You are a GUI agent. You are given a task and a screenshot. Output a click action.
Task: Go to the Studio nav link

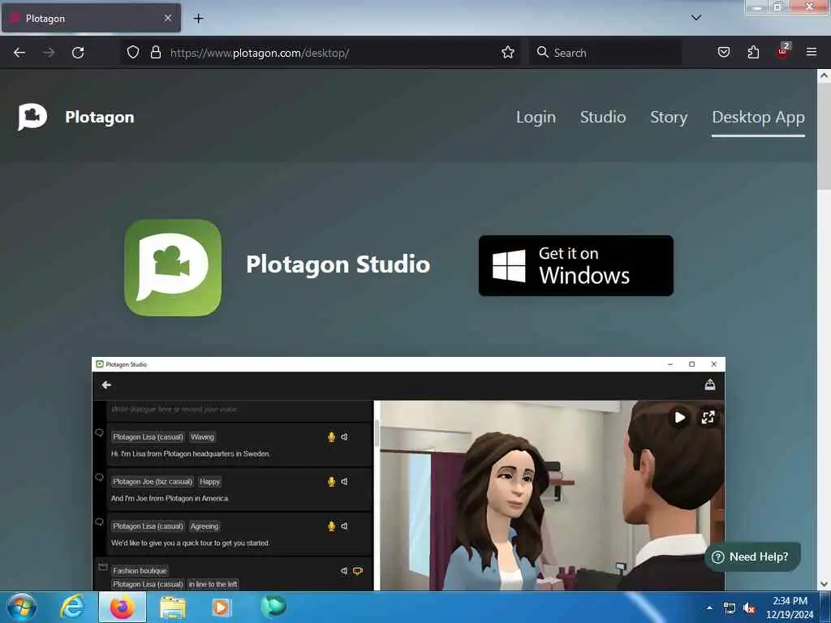click(603, 117)
